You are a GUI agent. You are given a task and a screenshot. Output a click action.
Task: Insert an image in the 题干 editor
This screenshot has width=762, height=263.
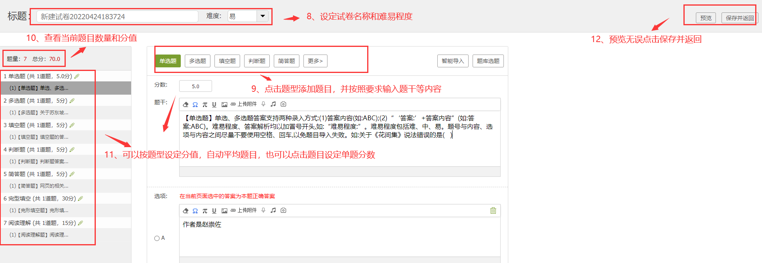(224, 104)
